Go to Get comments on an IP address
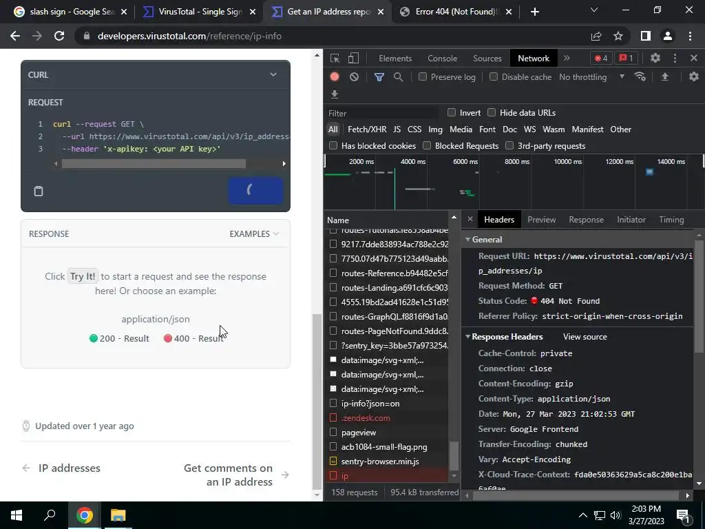Image resolution: width=705 pixels, height=529 pixels. 236,475
